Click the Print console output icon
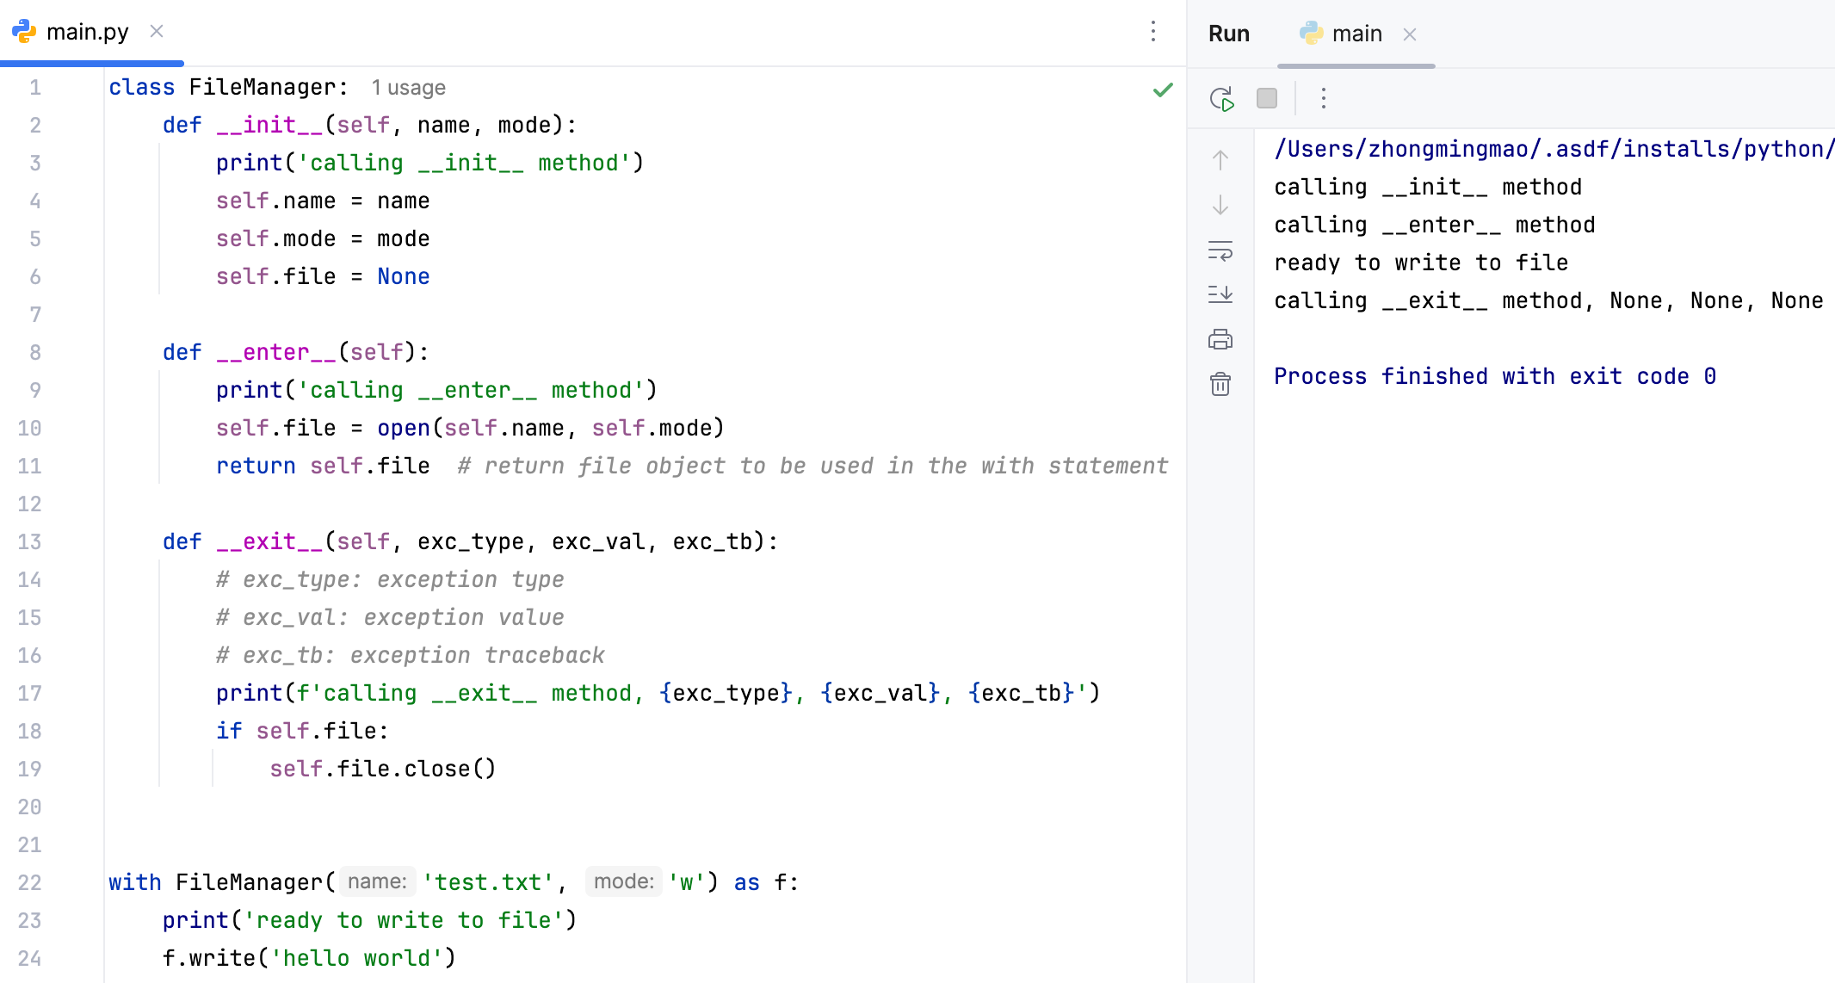This screenshot has width=1835, height=983. click(x=1220, y=340)
